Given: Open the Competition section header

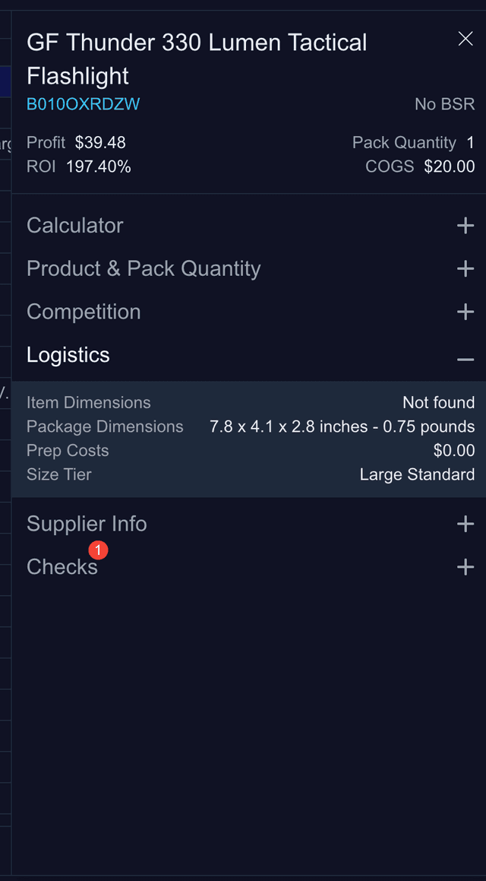Looking at the screenshot, I should coord(84,312).
